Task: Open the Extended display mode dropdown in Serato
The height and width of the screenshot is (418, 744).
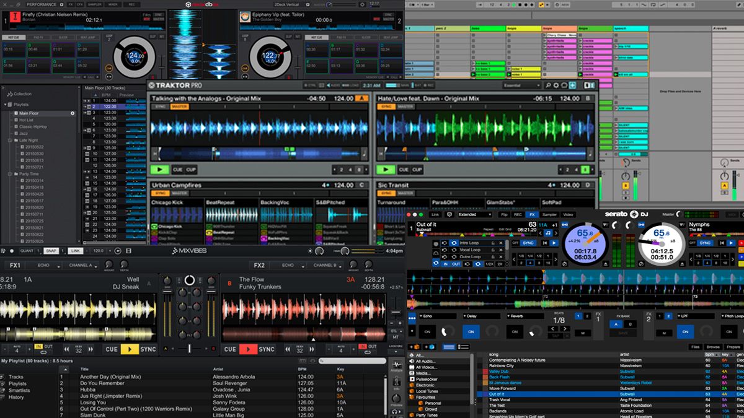Action: (474, 215)
